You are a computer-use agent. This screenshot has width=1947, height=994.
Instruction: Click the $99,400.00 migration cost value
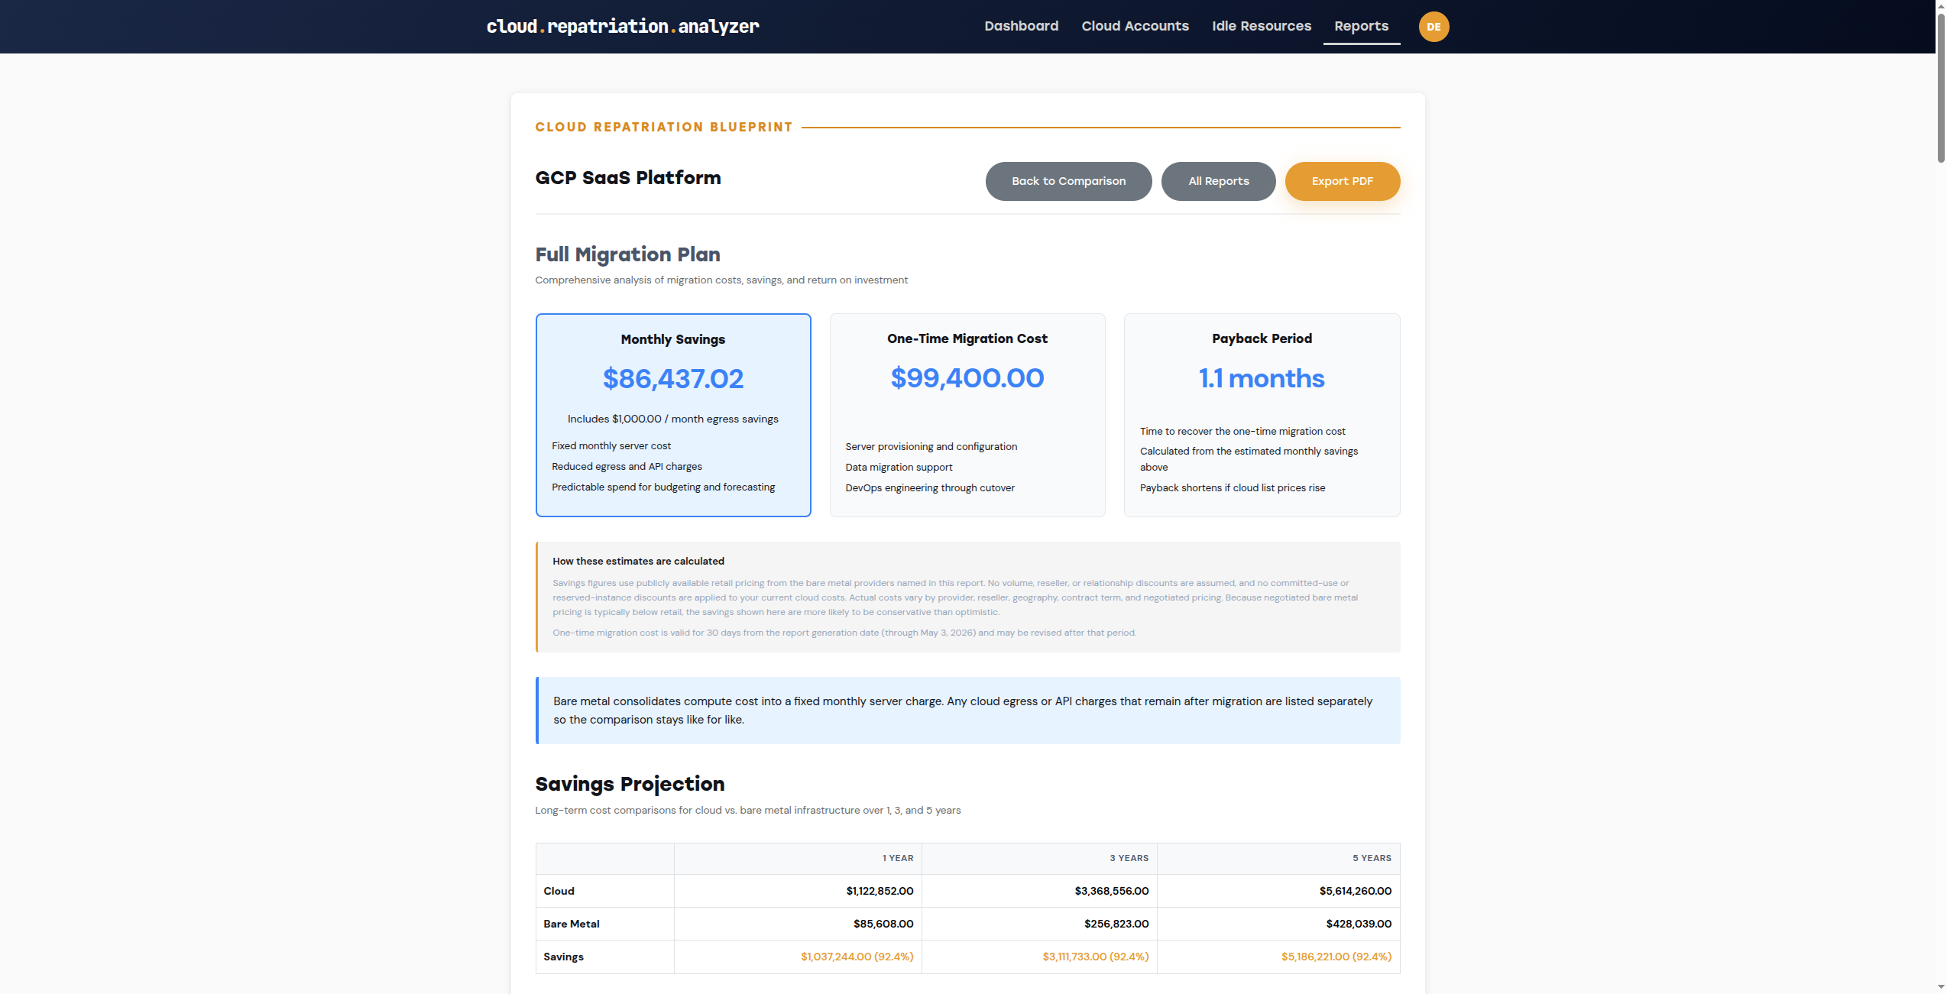click(967, 378)
